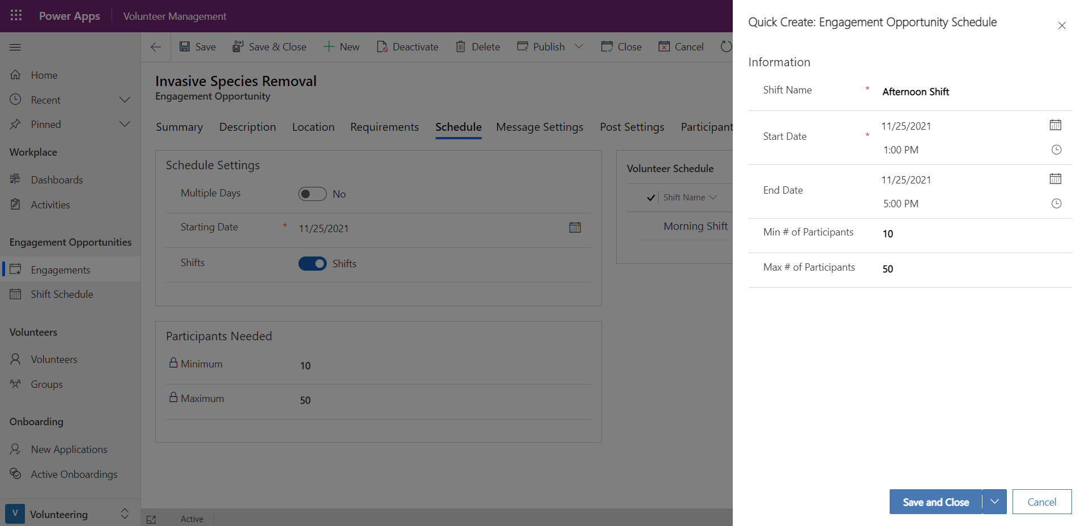
Task: Collapse the site map hamburger menu
Action: coord(15,47)
